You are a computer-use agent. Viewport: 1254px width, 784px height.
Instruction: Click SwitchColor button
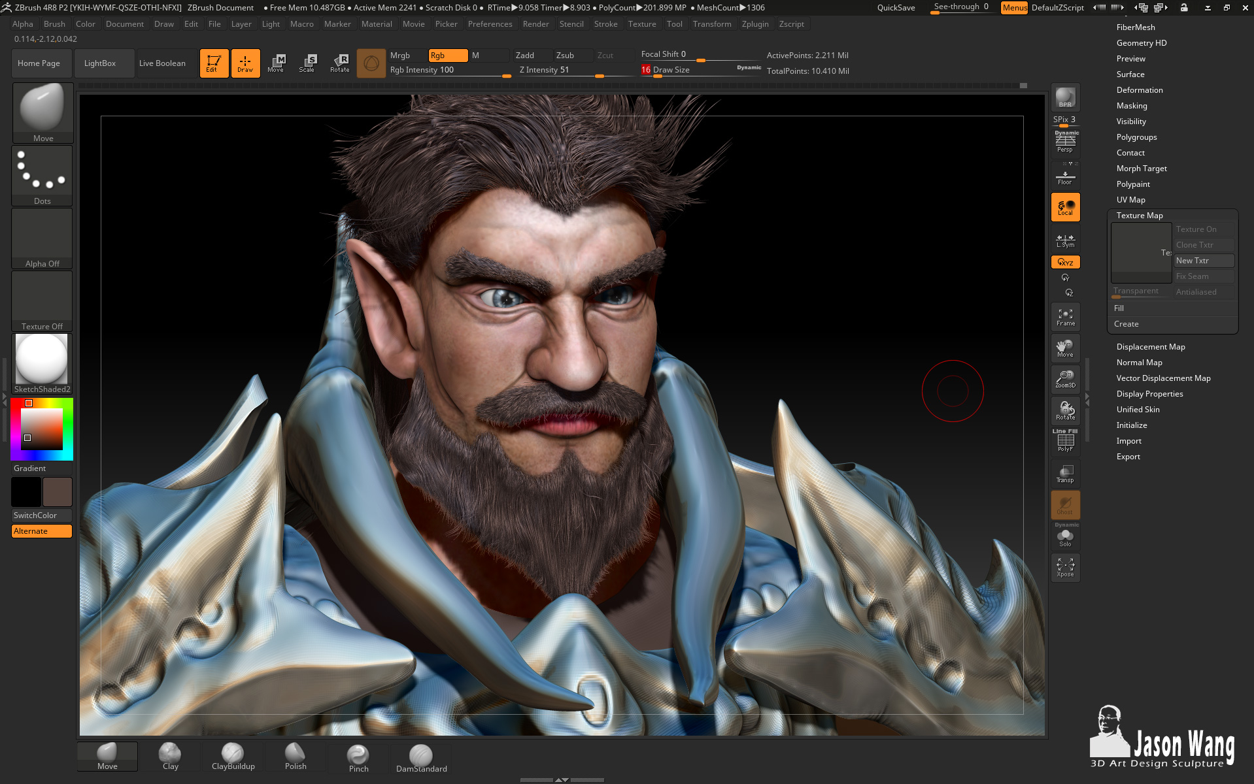click(42, 515)
